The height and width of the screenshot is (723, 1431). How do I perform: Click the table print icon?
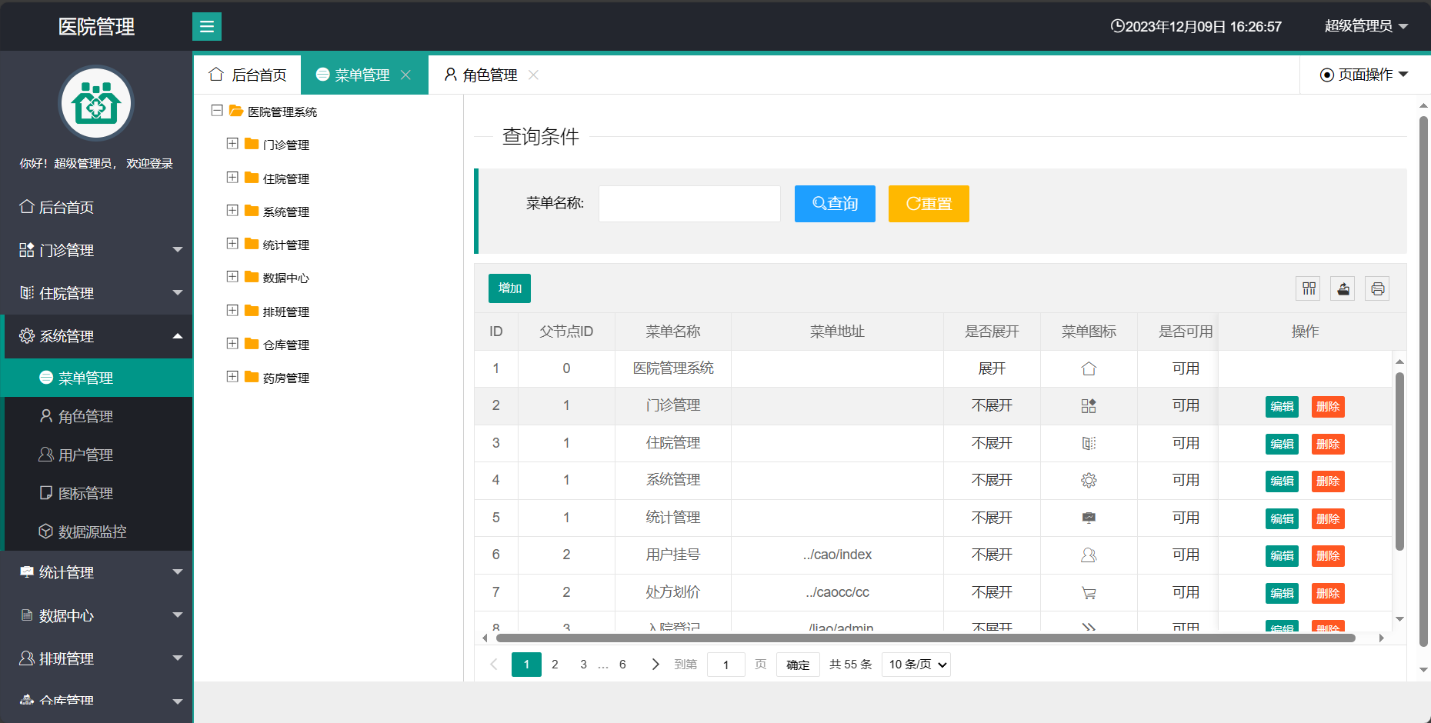pyautogui.click(x=1377, y=288)
